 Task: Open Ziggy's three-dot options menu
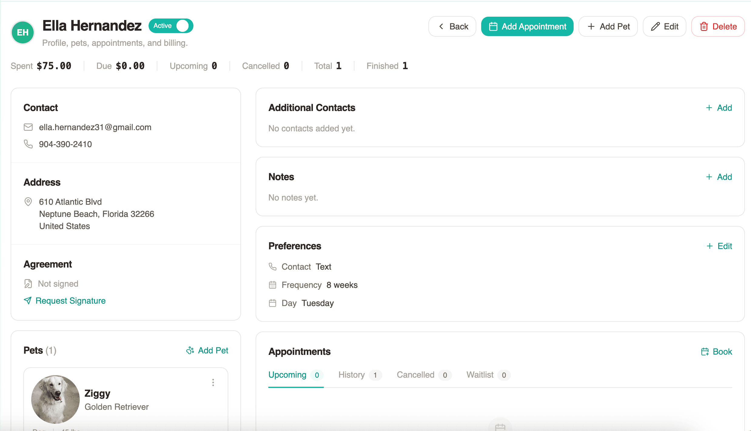[213, 382]
